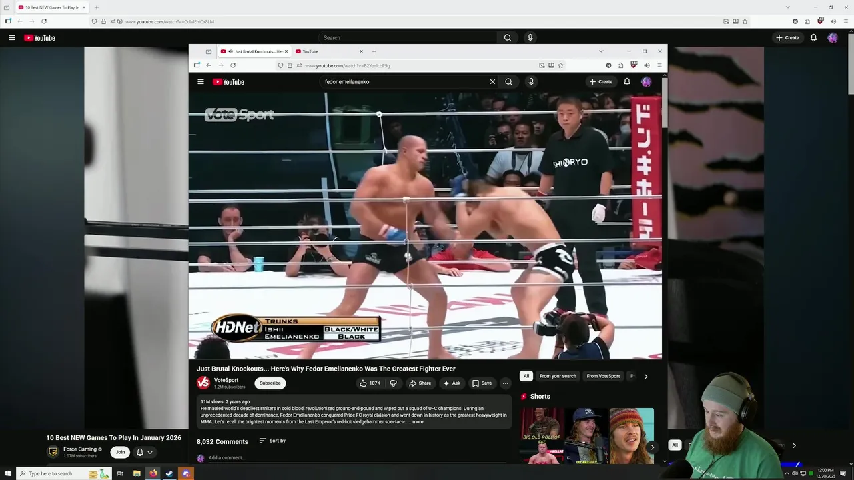Open the account avatar in the background YouTube header
Viewport: 854px width, 480px height.
(x=833, y=38)
